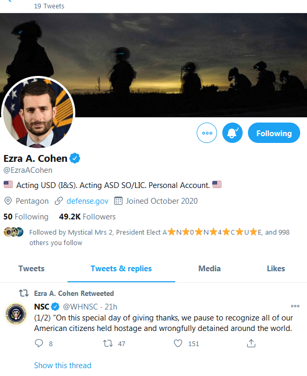This screenshot has width=307, height=376.
Task: Switch to the Tweets tab
Action: pyautogui.click(x=31, y=269)
